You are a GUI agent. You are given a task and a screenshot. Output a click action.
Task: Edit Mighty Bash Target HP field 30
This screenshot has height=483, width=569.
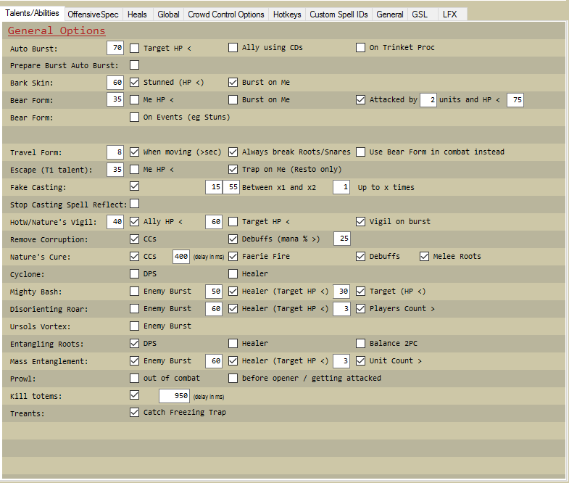pos(341,292)
